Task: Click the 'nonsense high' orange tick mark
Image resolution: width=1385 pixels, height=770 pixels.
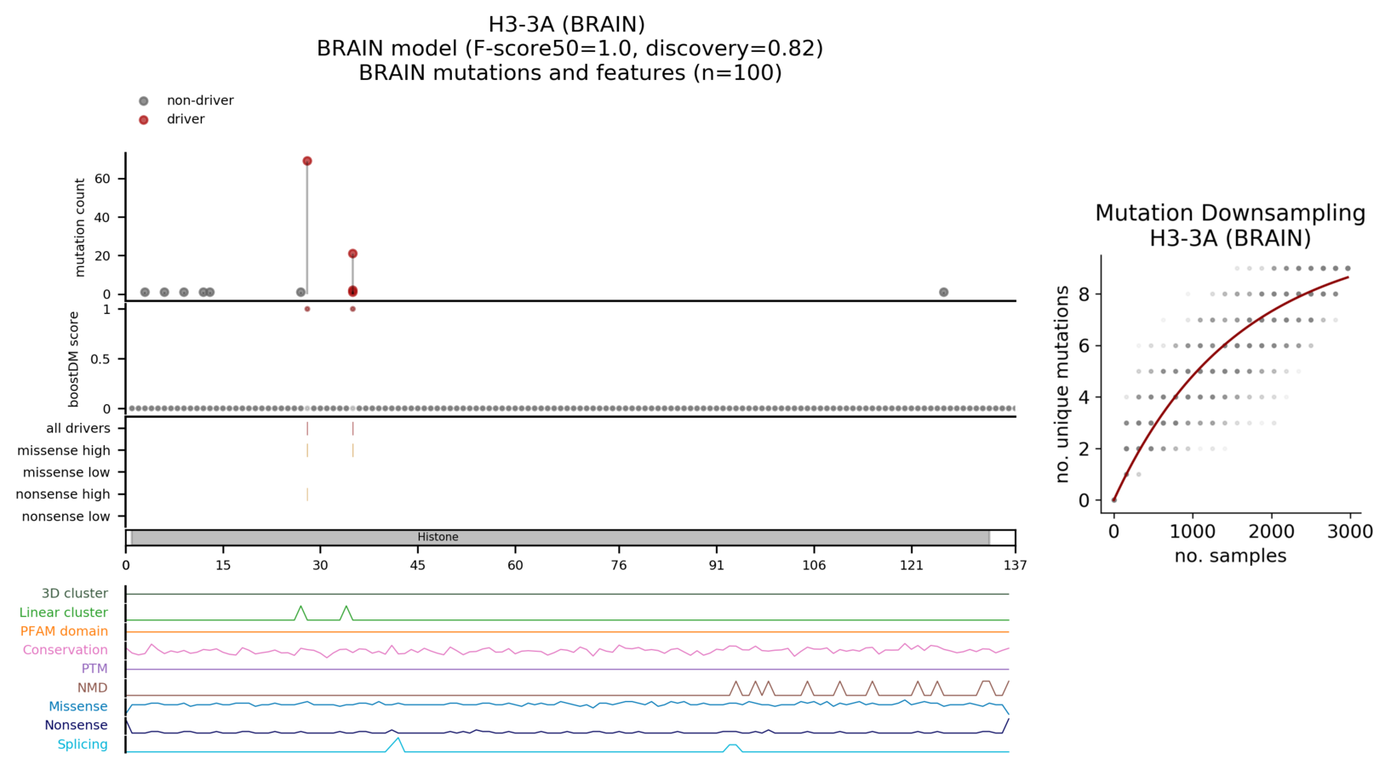Action: click(307, 494)
